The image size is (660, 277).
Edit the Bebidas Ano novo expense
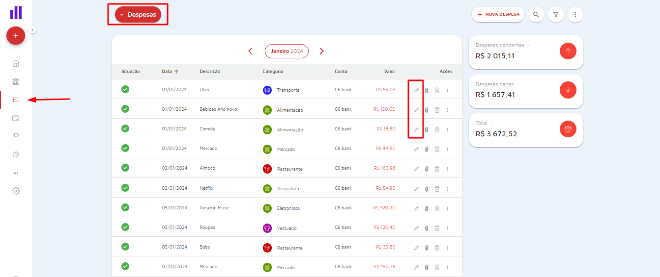point(416,110)
